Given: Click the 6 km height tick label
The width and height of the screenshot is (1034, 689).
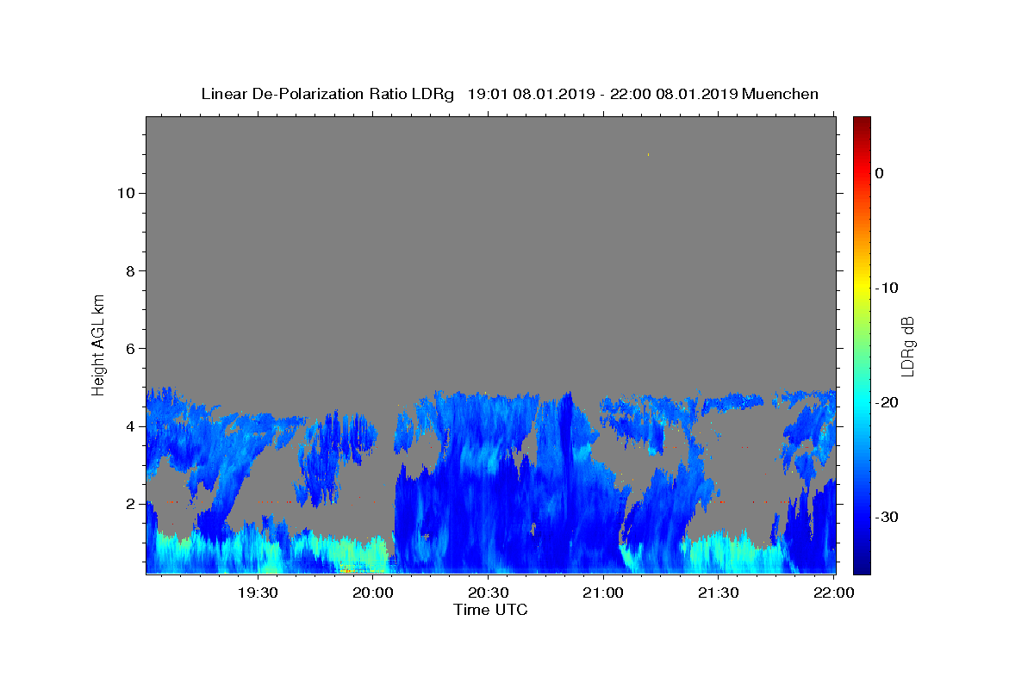Looking at the screenshot, I should [x=129, y=348].
